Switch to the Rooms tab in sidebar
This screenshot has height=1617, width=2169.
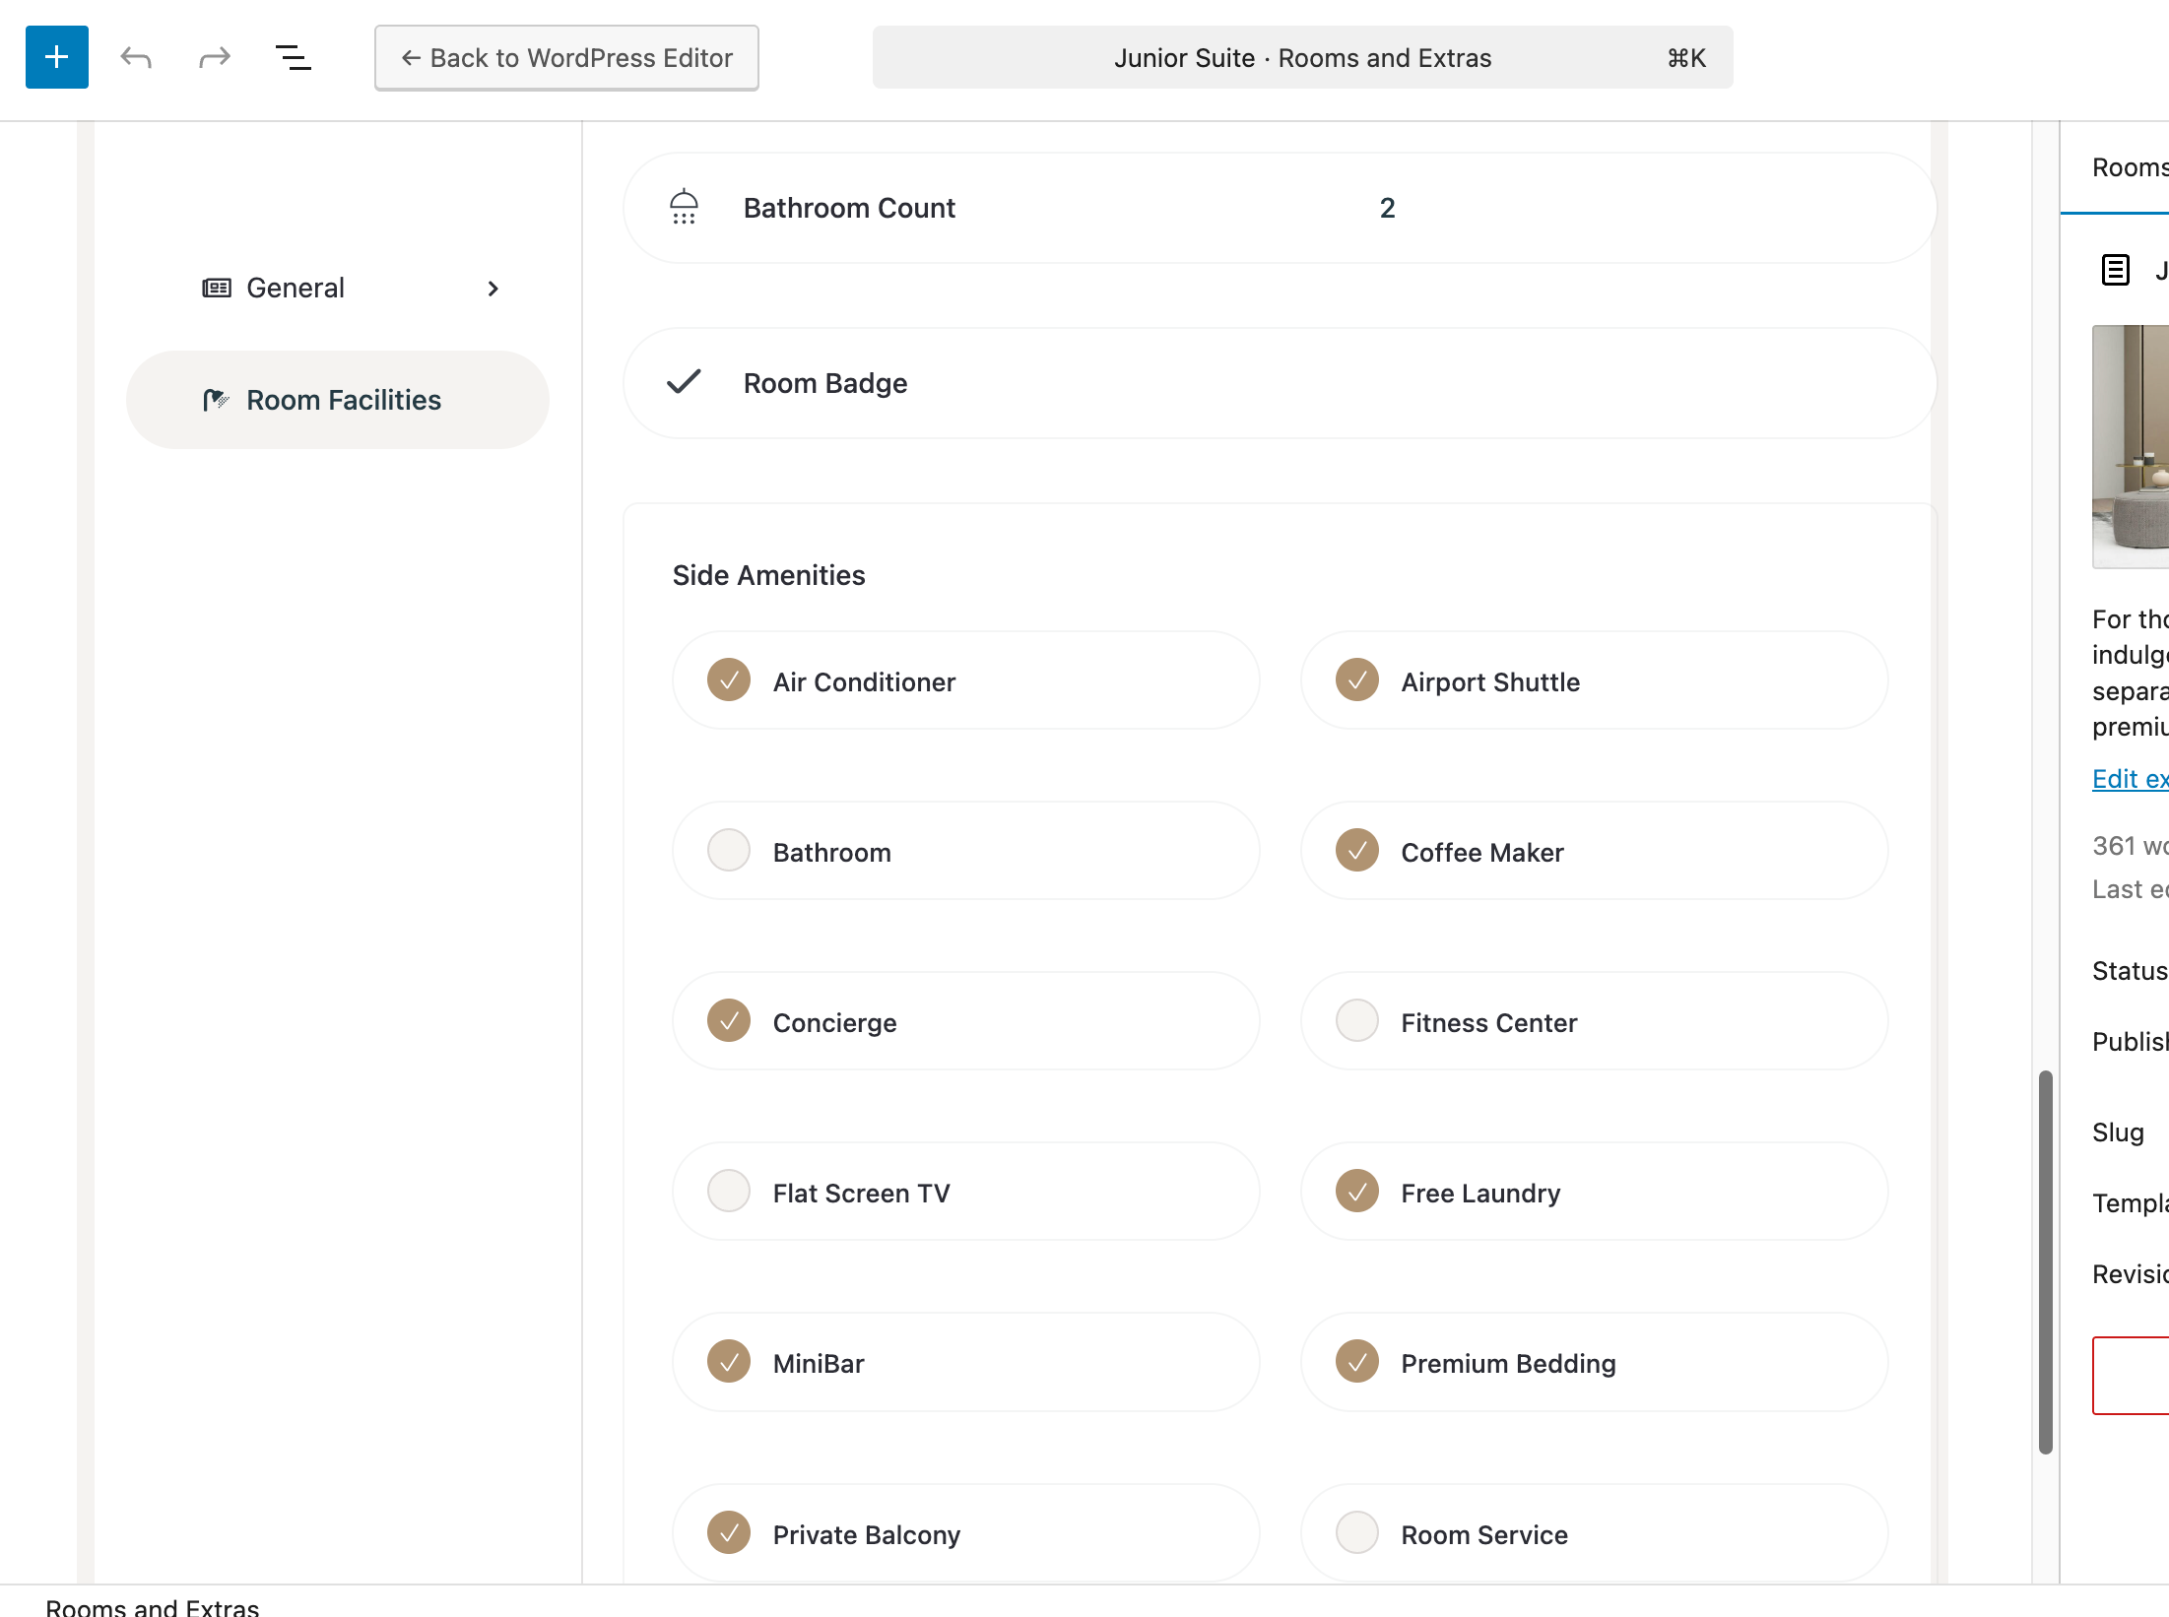(x=2128, y=167)
